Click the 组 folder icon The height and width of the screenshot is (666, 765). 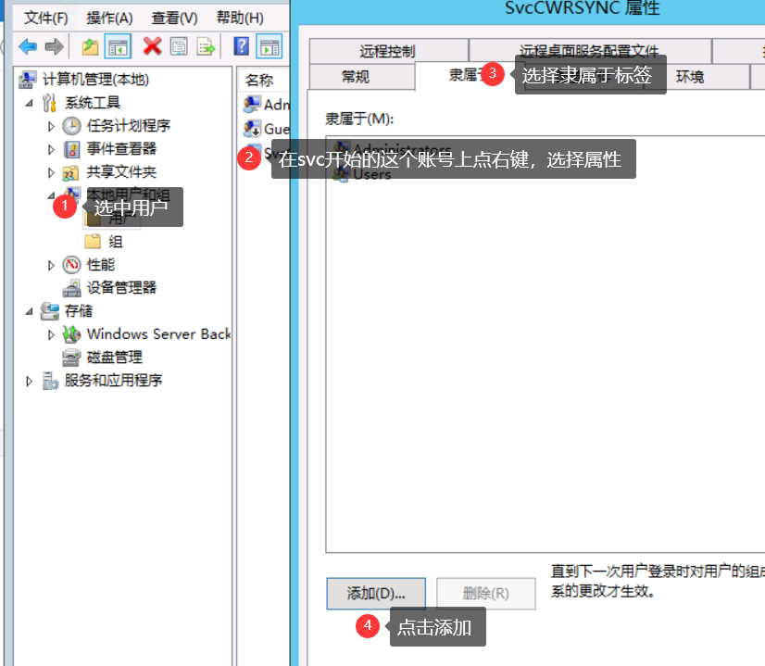(x=93, y=242)
